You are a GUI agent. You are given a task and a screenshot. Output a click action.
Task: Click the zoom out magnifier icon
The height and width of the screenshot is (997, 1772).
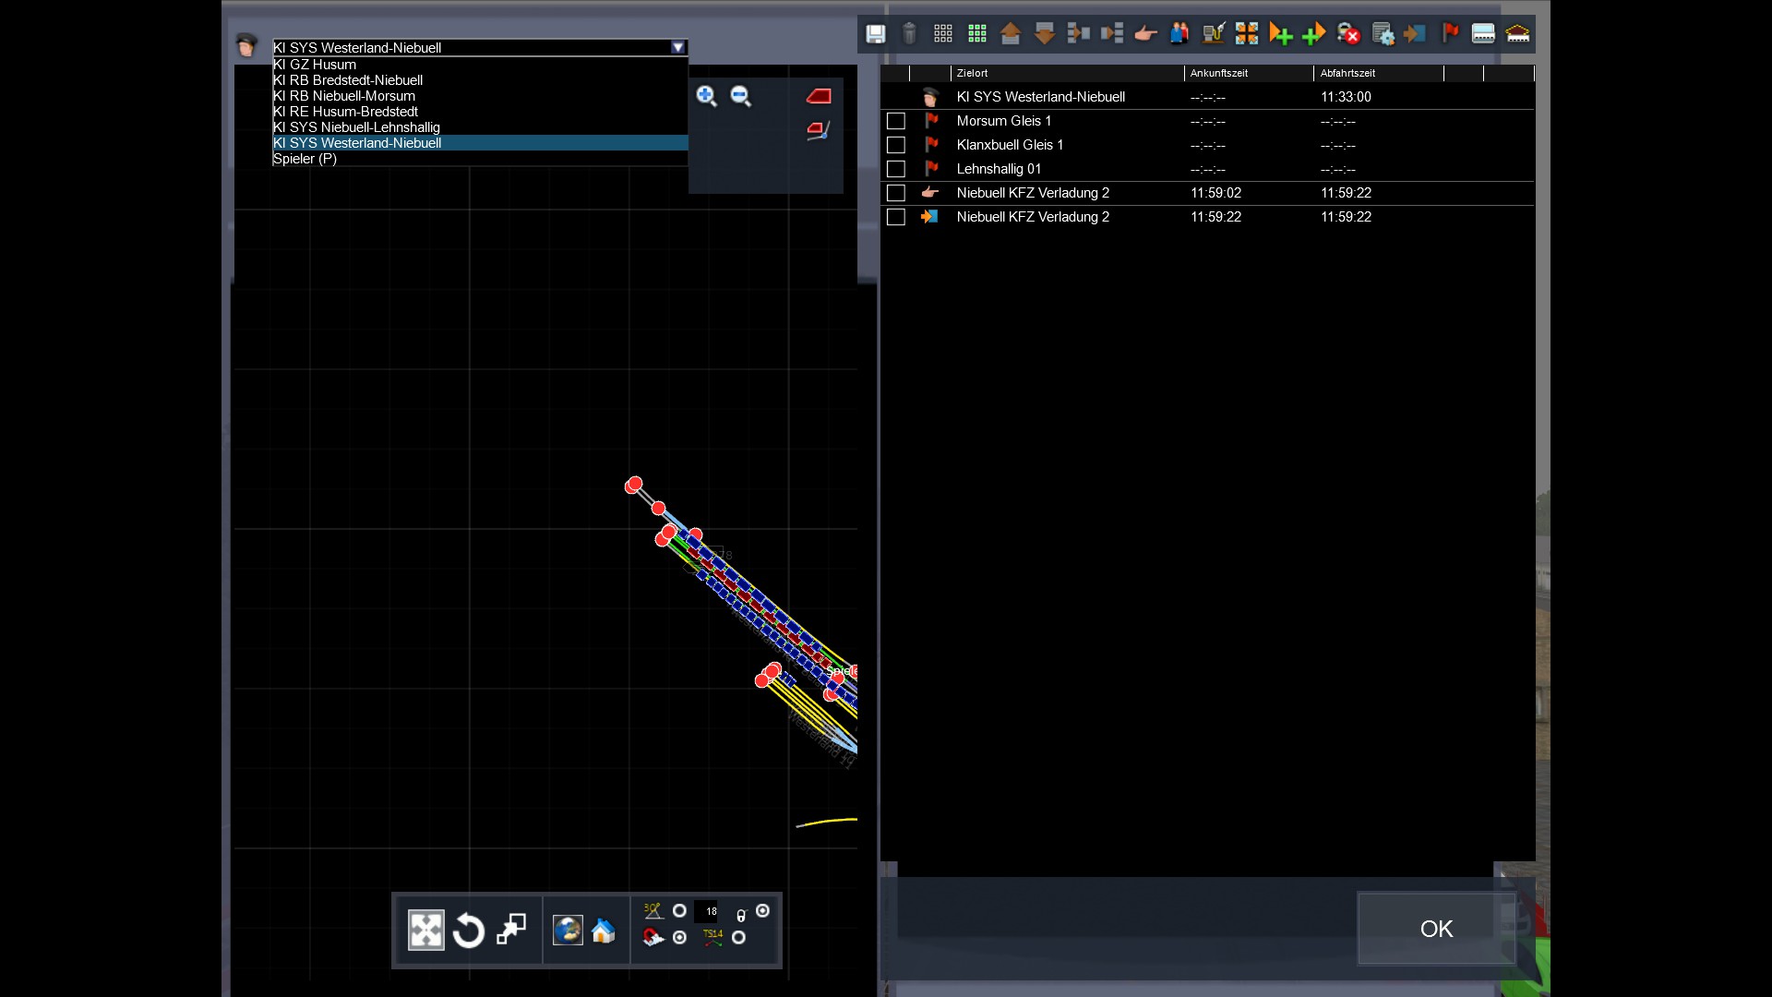point(740,96)
